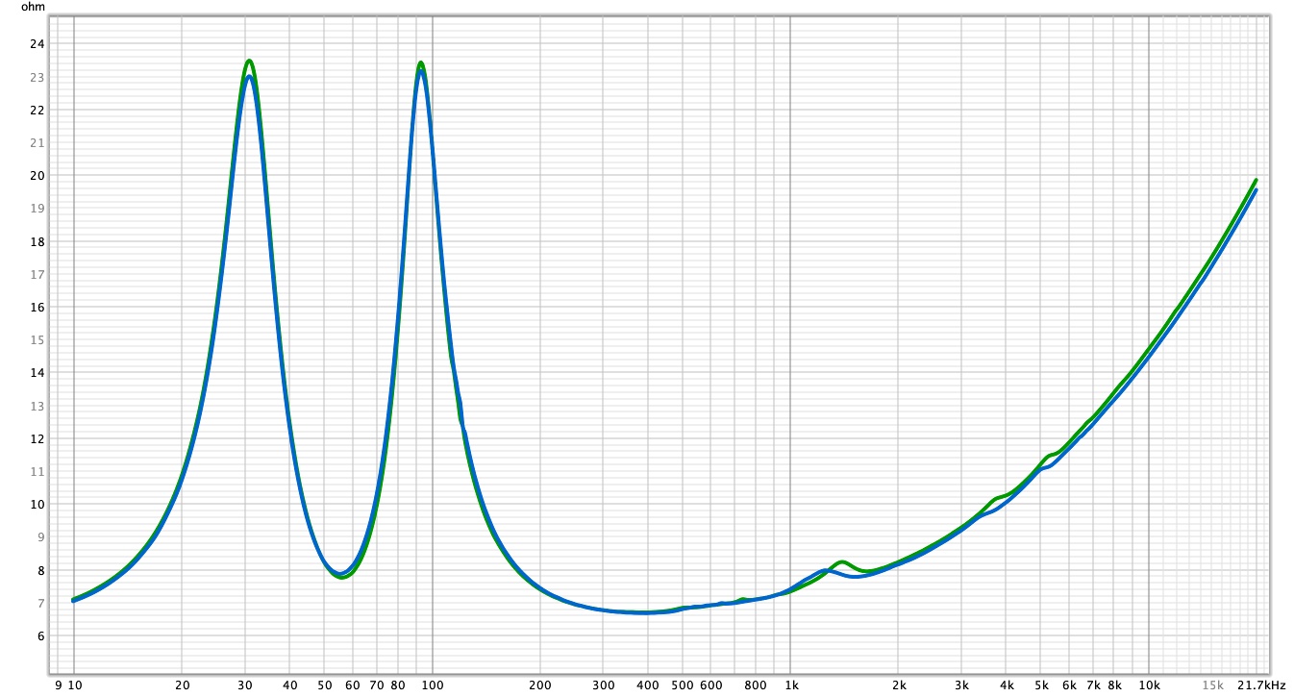
Task: Click the "23" ohm tick label
Action: tap(37, 77)
